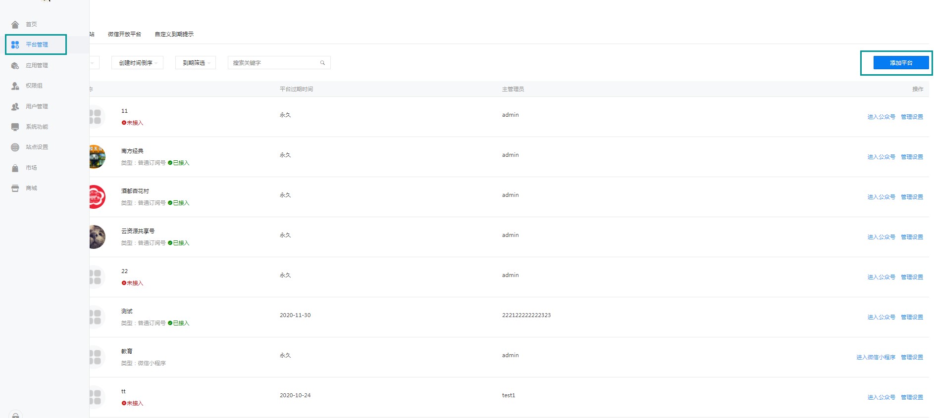This screenshot has height=418, width=934.
Task: Open the 到期筛选 filter dropdown
Action: coord(196,63)
